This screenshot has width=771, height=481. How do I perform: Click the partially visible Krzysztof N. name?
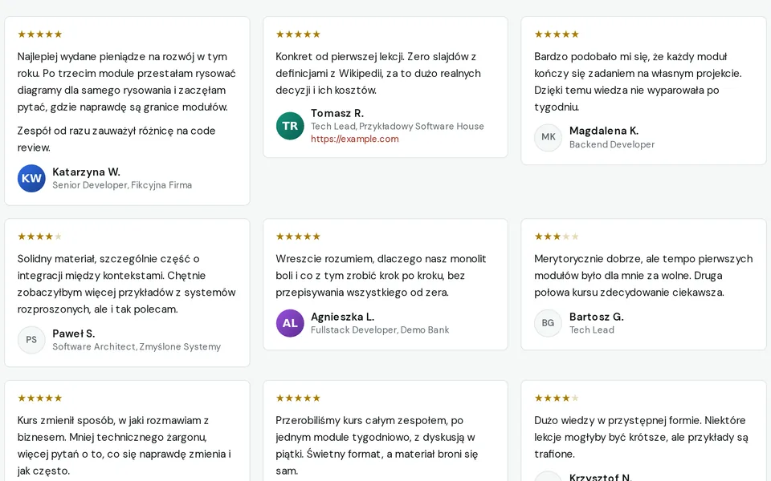point(601,476)
